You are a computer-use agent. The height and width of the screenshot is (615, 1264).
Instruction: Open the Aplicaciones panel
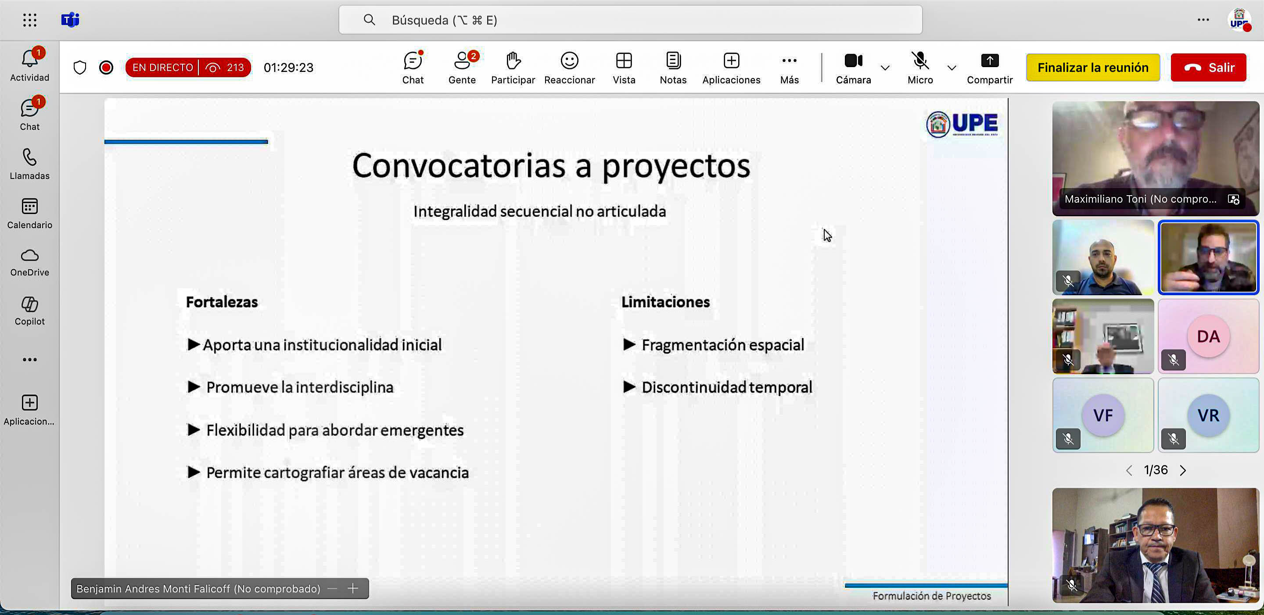point(731,67)
